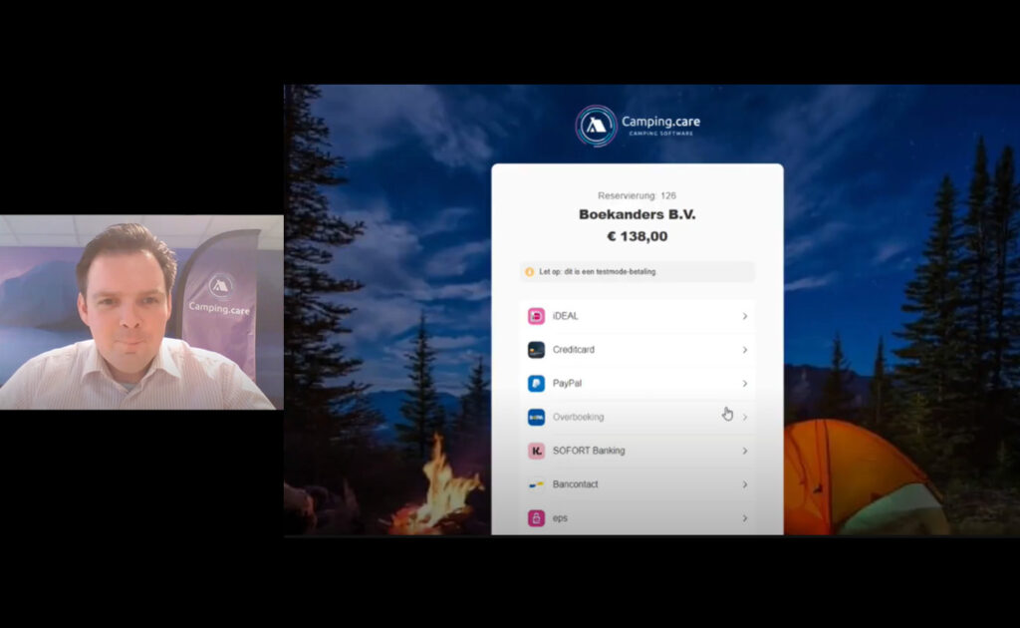The image size is (1020, 628).
Task: Open the Bancontact row chevron
Action: coord(745,484)
